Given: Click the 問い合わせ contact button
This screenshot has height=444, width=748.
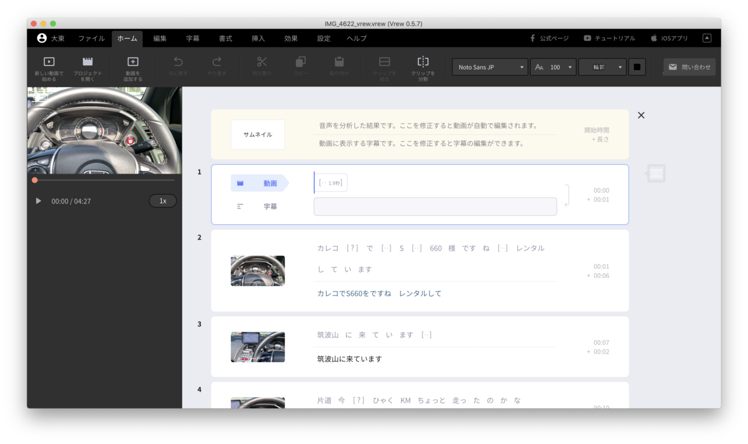Looking at the screenshot, I should coord(690,67).
